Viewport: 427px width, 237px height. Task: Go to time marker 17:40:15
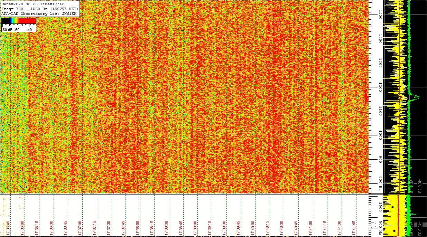(267, 228)
